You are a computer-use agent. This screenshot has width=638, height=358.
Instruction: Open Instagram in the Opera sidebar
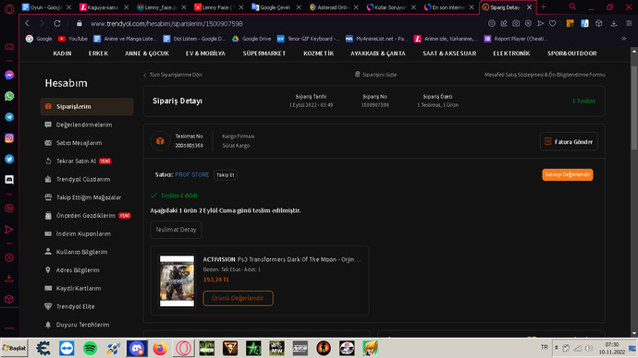point(9,138)
